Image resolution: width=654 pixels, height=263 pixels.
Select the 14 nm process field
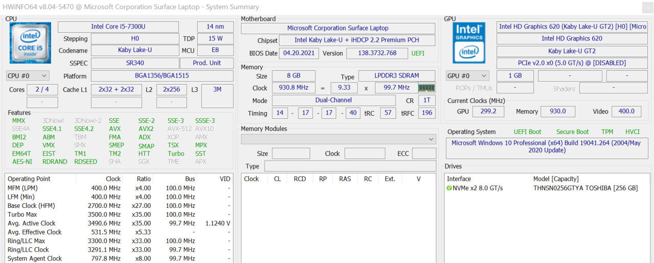coord(215,27)
